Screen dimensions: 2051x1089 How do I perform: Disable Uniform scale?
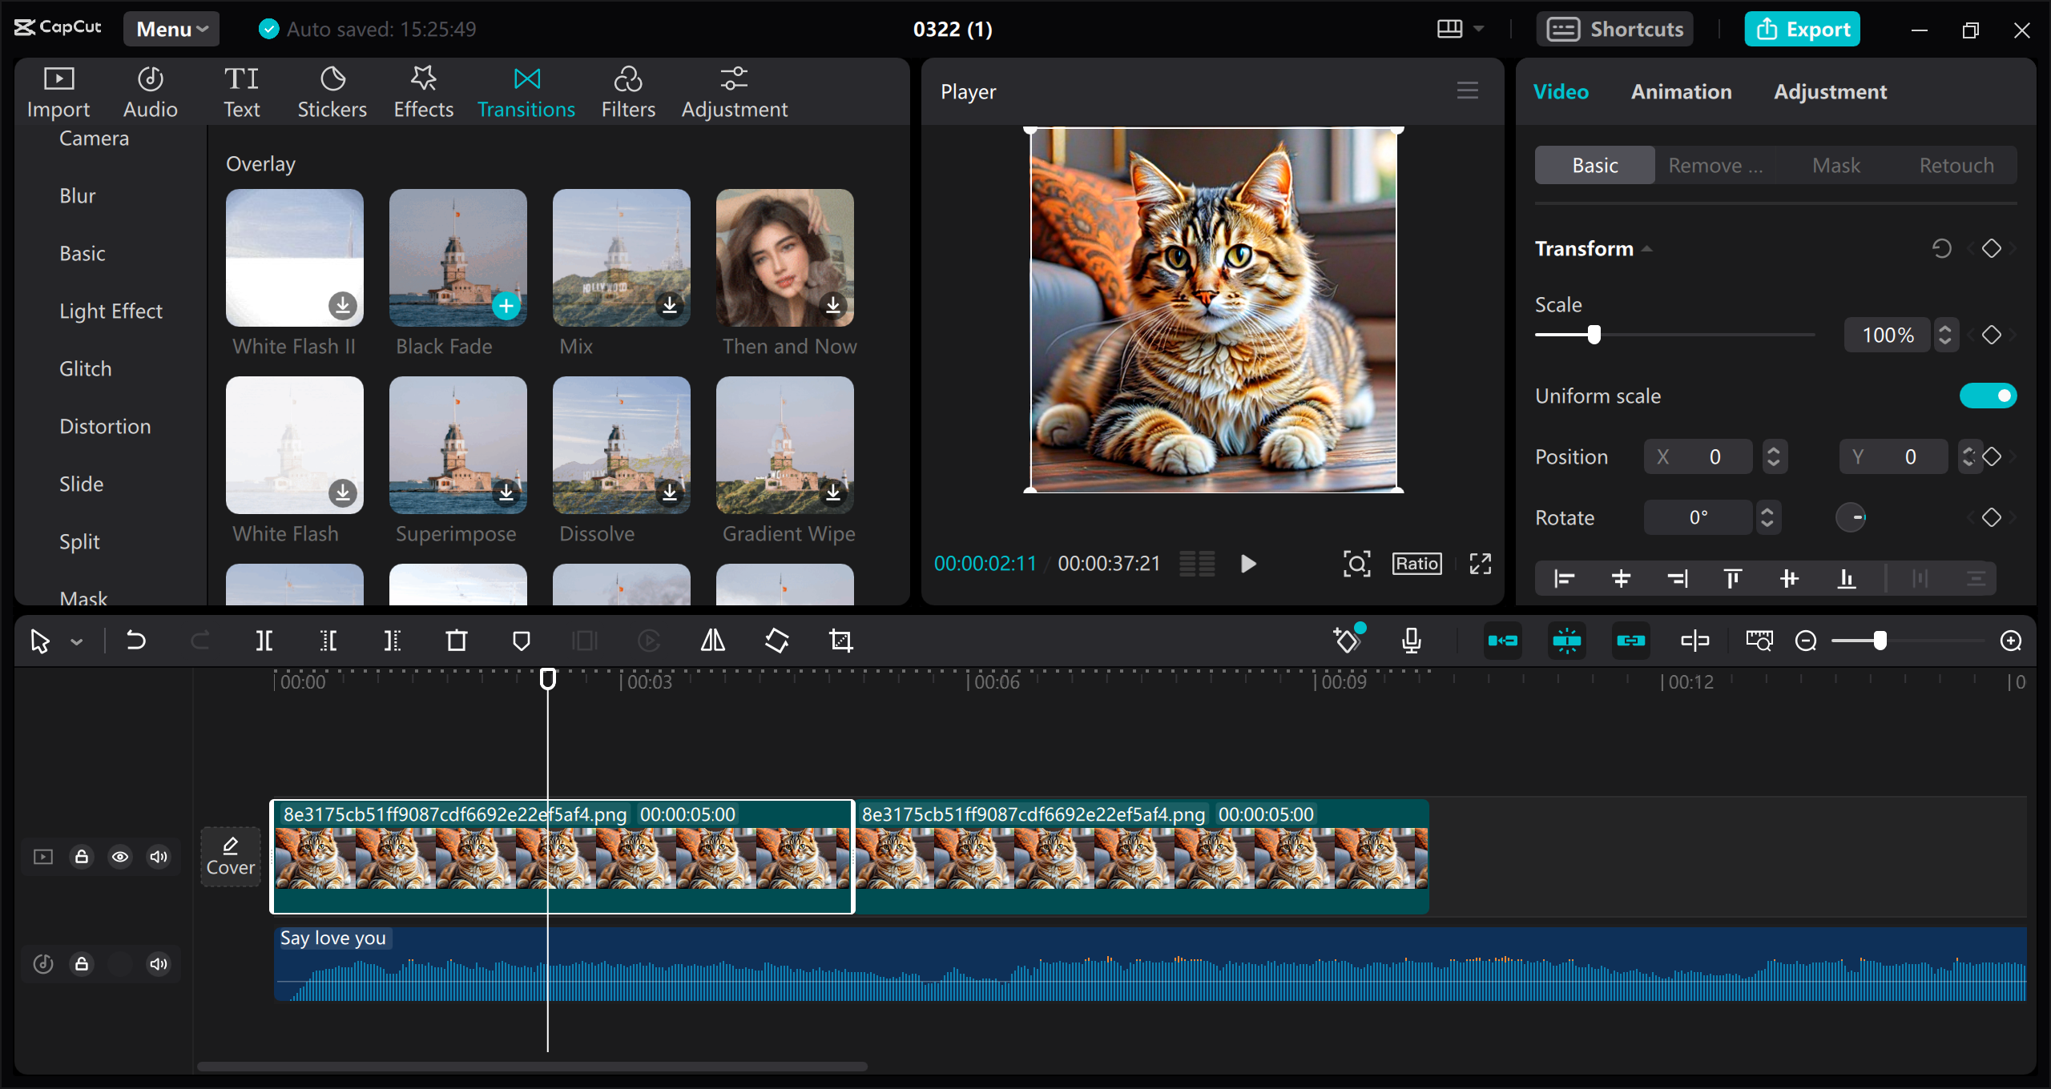coord(1989,395)
